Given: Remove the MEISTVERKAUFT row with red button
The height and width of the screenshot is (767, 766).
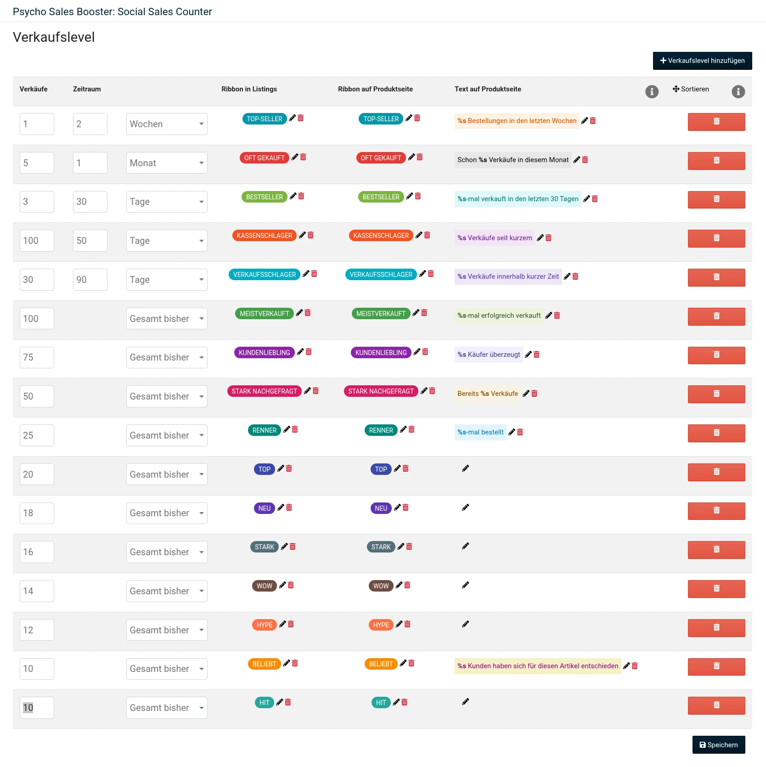Looking at the screenshot, I should tap(716, 316).
